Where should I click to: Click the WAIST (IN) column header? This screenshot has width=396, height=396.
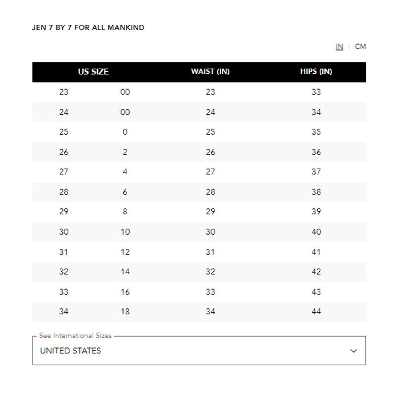tap(210, 71)
